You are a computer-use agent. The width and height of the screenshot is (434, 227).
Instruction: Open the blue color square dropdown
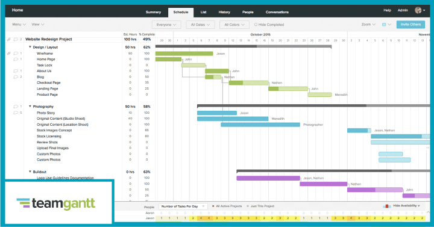pos(386,24)
